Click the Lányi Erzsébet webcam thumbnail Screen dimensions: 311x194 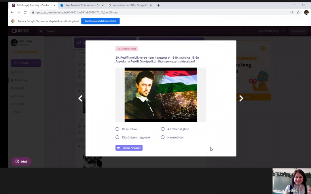[x=291, y=181]
